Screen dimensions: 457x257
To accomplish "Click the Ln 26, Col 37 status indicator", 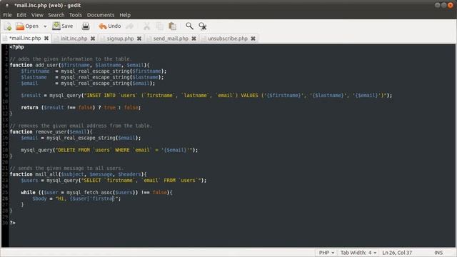I will [397, 253].
